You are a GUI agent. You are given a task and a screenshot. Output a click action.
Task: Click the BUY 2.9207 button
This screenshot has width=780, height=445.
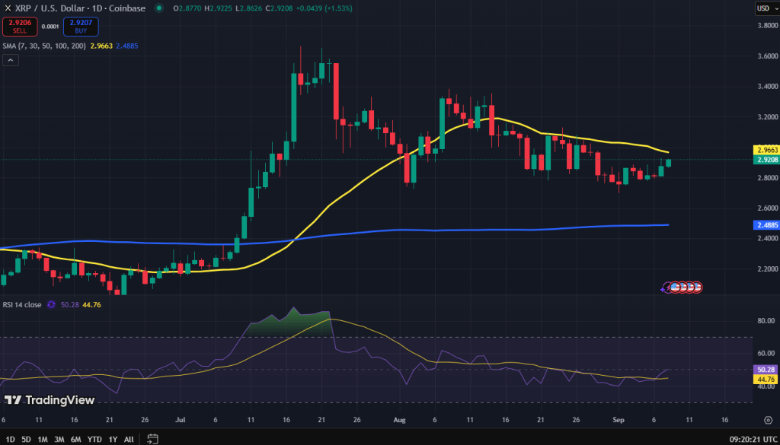(81, 27)
